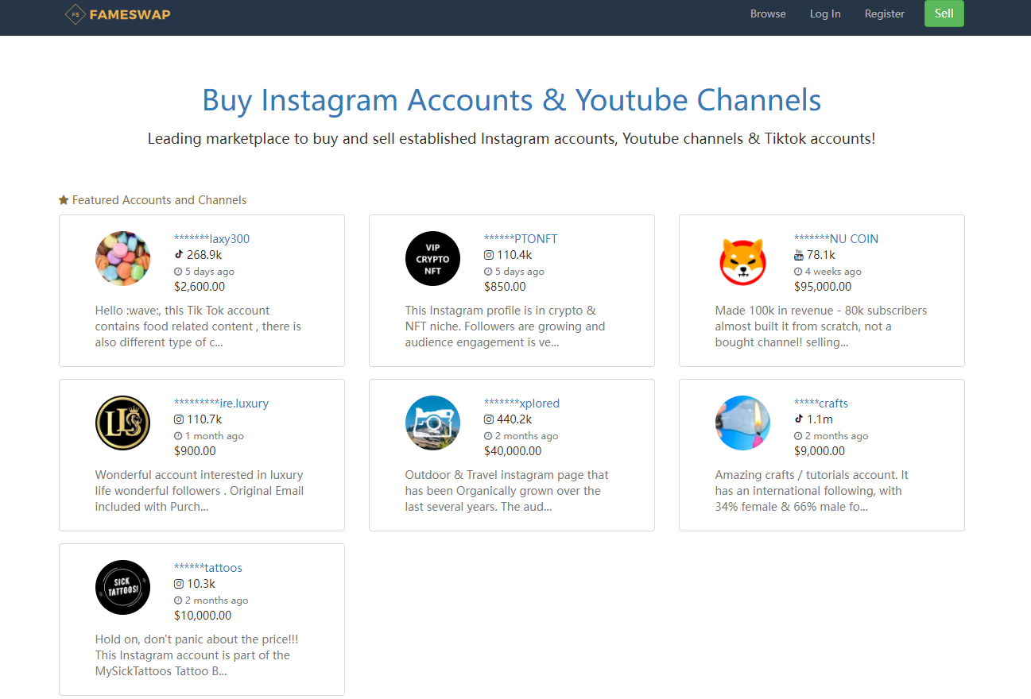The height and width of the screenshot is (699, 1031).
Task: Click the Instagram icon beside 110.7k
Action: (179, 419)
